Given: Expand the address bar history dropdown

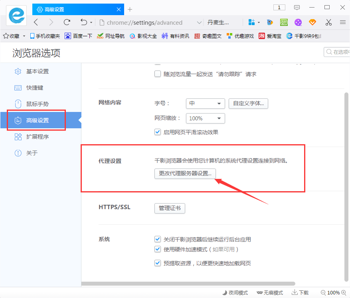Looking at the screenshot, I should [x=199, y=23].
